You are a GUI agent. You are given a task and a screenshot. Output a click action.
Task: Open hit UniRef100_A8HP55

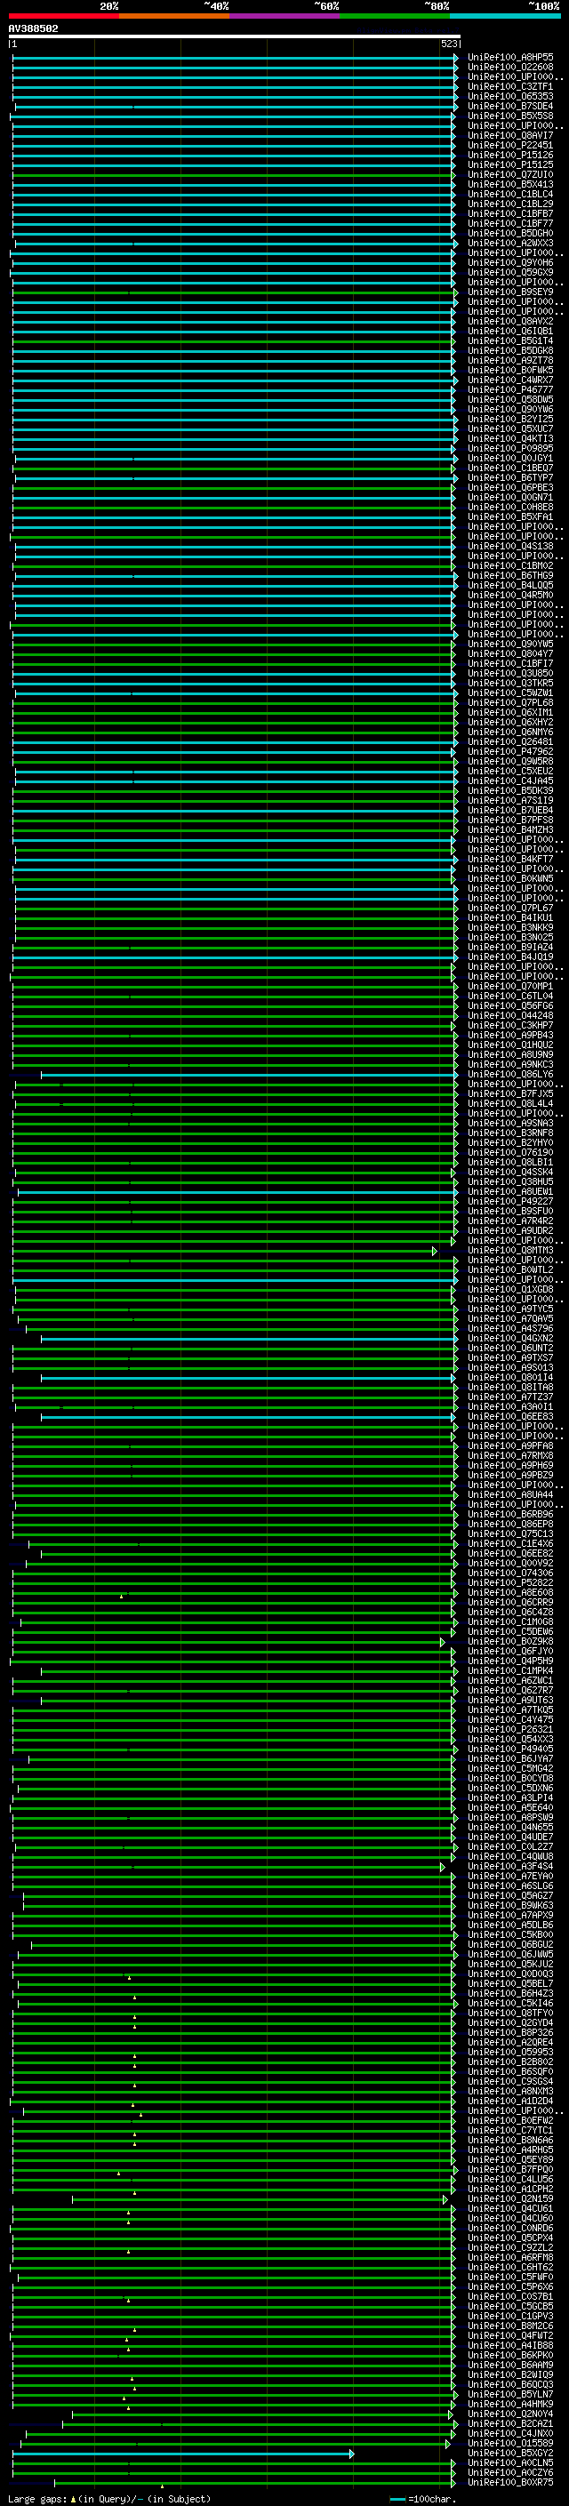point(510,58)
